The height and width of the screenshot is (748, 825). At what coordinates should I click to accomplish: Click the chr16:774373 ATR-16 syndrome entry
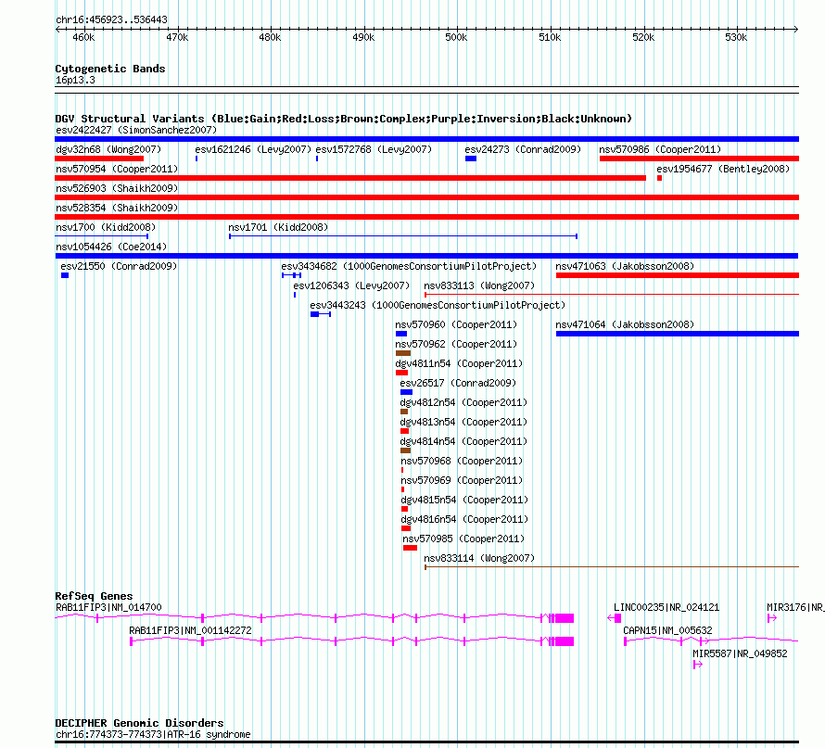(153, 734)
